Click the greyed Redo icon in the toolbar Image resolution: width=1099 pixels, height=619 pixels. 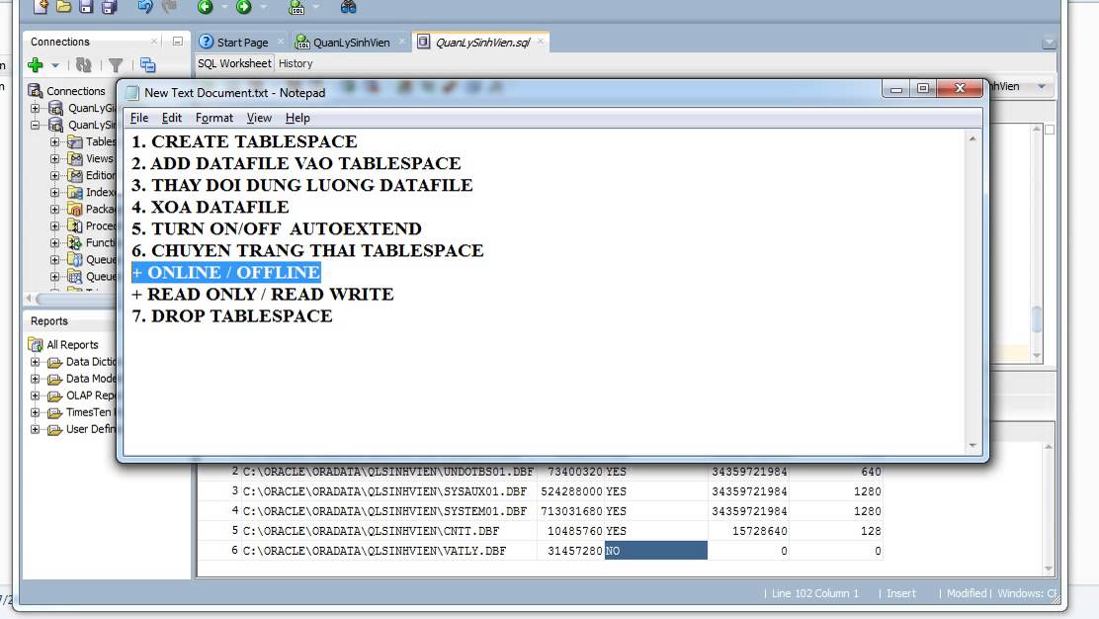168,7
